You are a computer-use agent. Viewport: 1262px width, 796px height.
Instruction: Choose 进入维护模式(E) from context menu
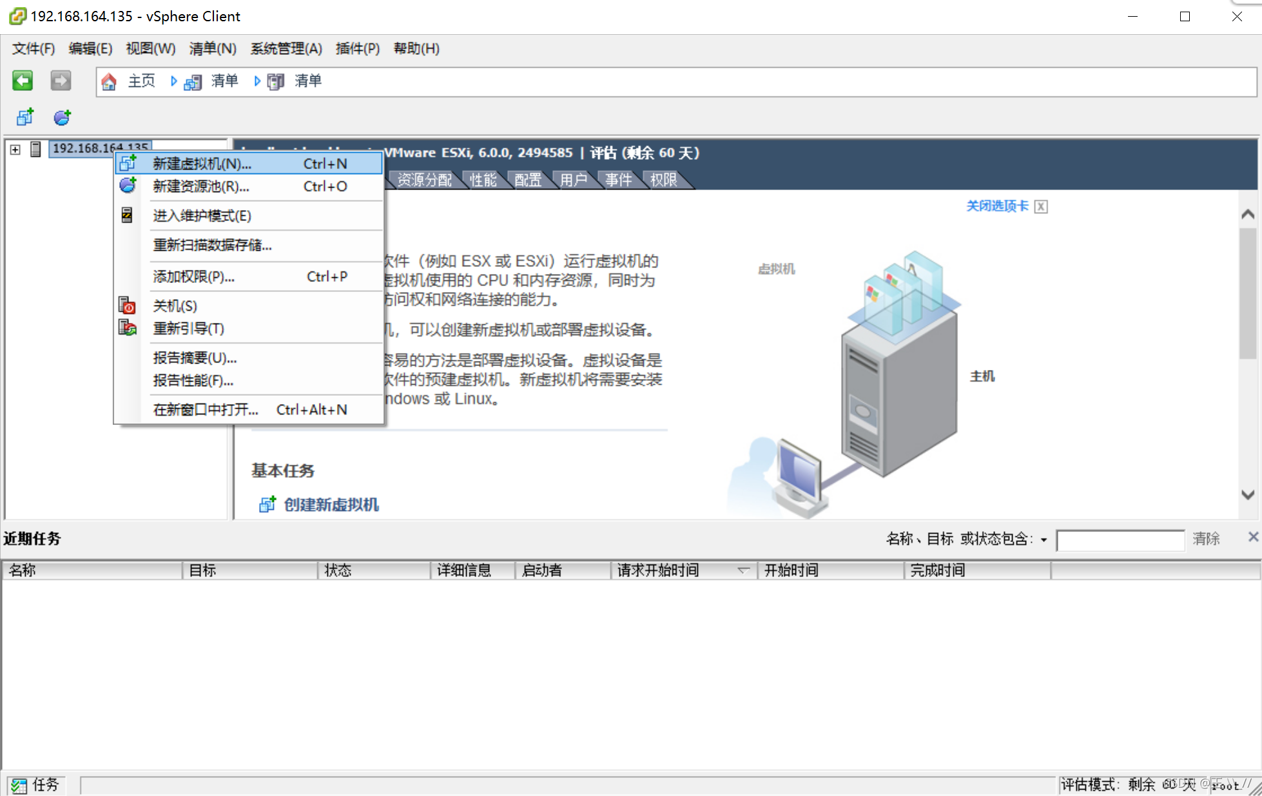249,216
